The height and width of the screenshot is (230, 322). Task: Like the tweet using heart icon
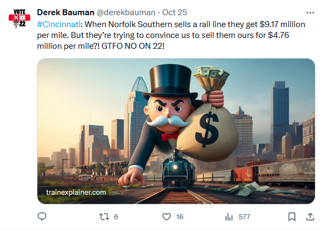coord(166,216)
